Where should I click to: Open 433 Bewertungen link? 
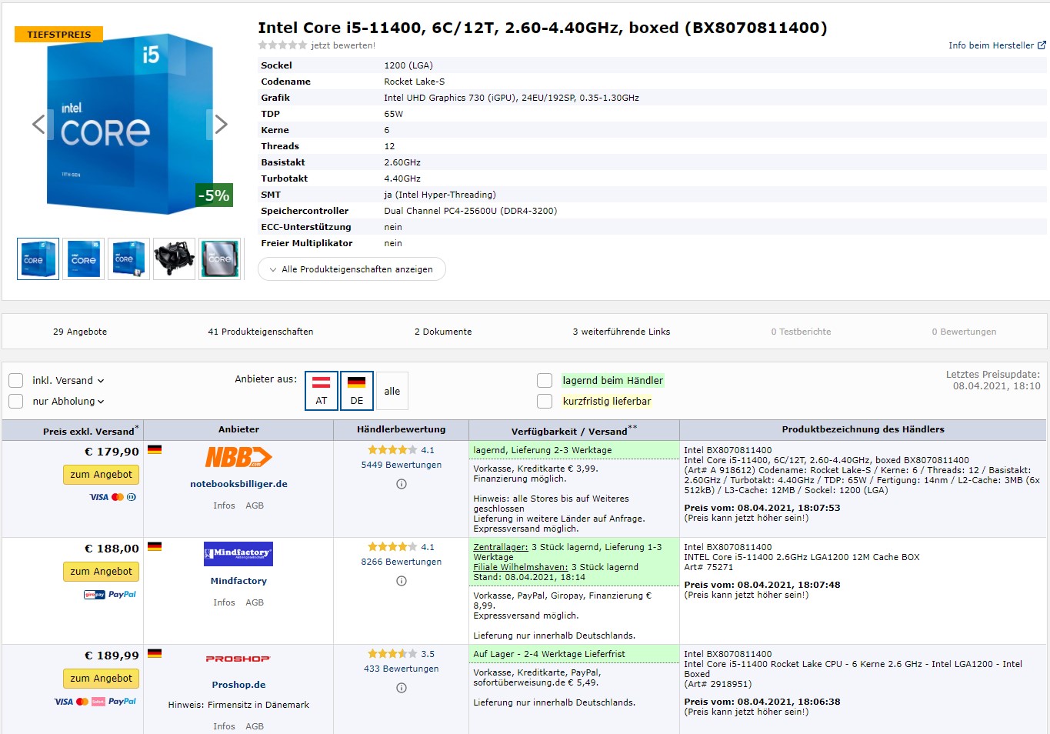click(402, 669)
